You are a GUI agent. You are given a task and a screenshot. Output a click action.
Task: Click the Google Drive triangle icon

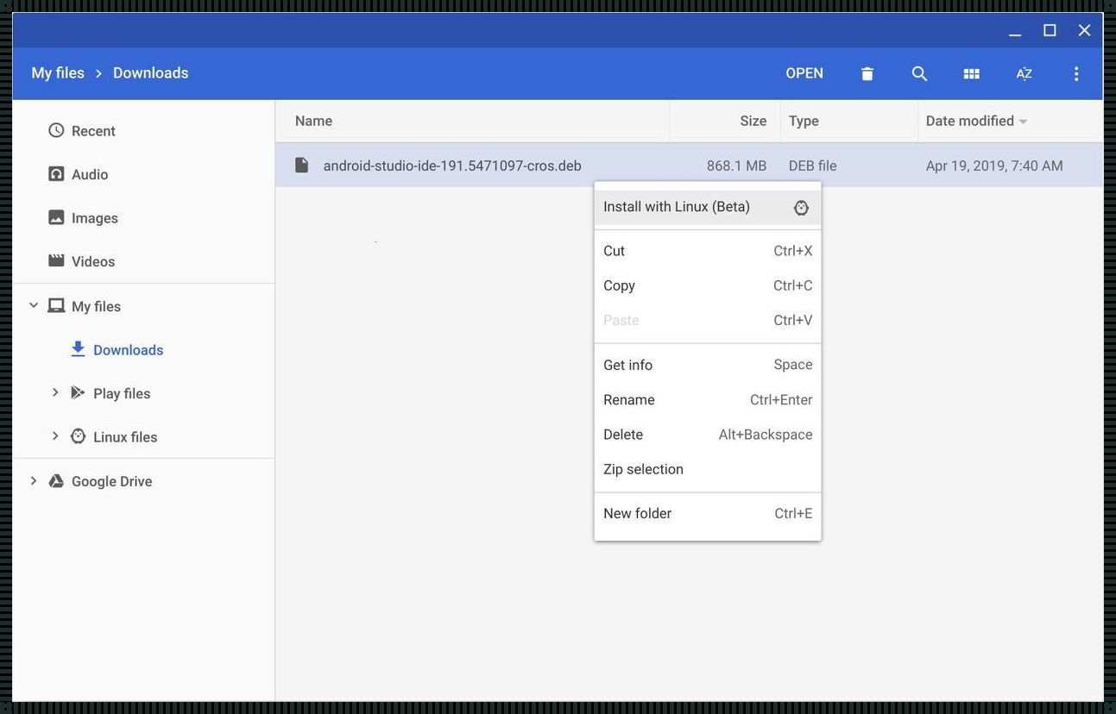coord(56,481)
